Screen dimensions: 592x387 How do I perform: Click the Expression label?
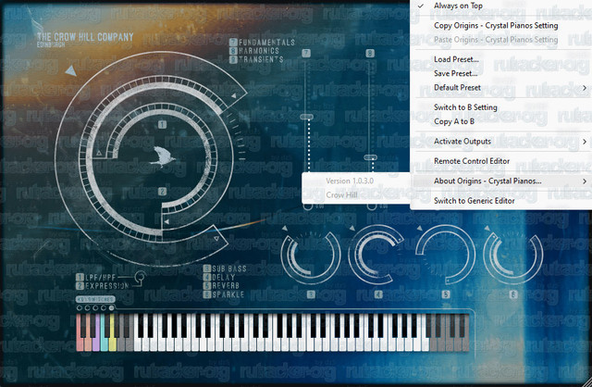click(x=107, y=286)
